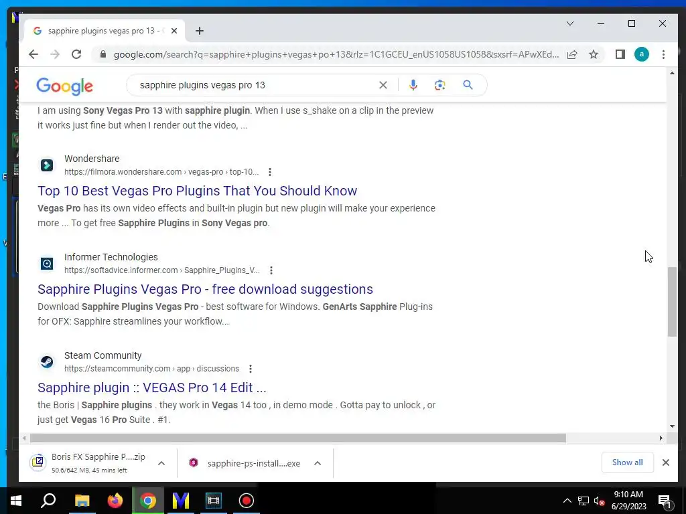Close the sapphire plugins search tab
The width and height of the screenshot is (686, 514).
(174, 31)
